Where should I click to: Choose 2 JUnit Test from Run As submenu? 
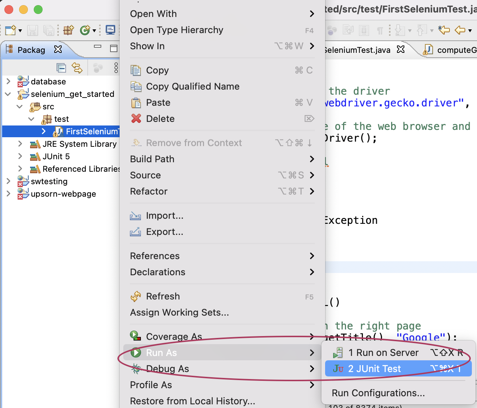pos(374,368)
